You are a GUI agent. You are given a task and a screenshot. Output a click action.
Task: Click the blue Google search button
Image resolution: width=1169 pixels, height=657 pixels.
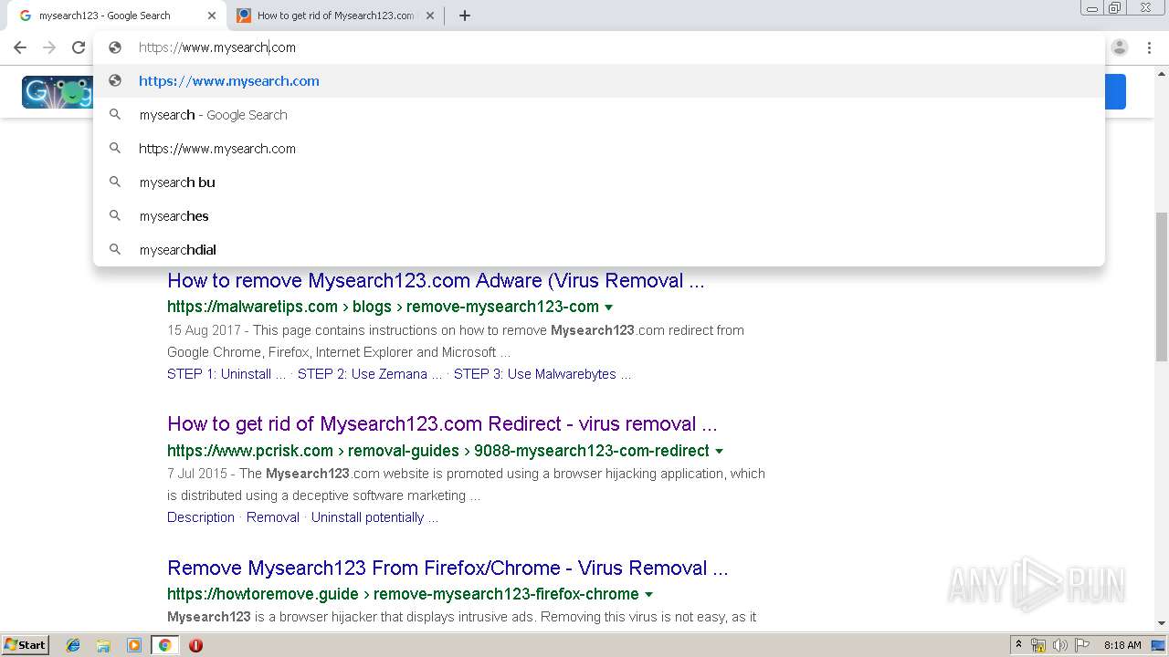tap(1115, 92)
